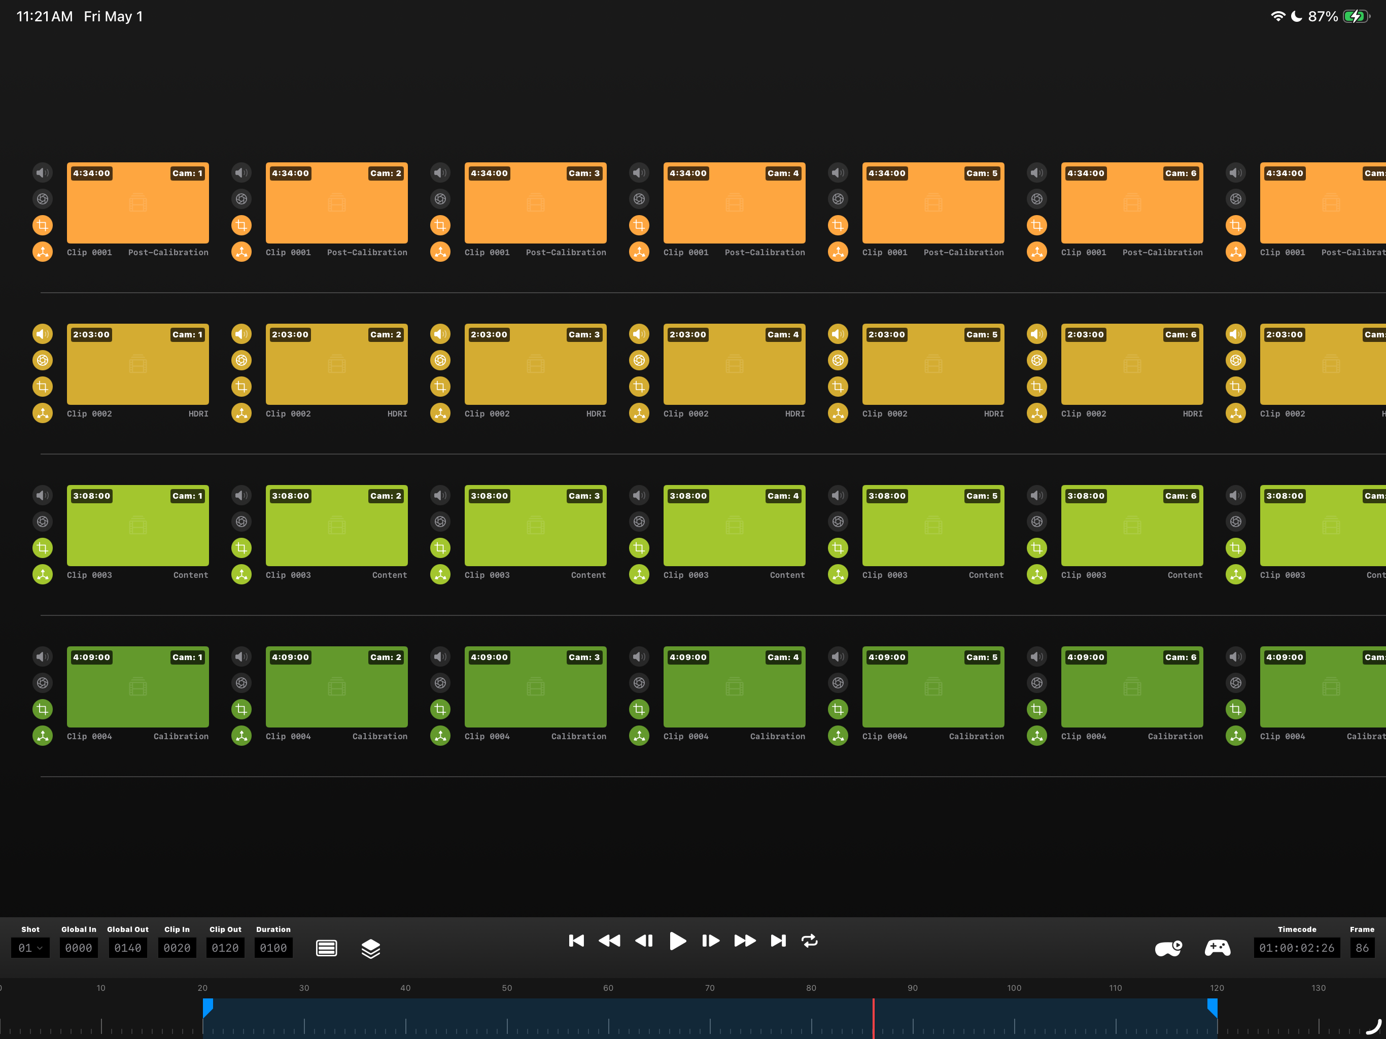The width and height of the screenshot is (1386, 1039).
Task: Select the Duration field showing 0100
Action: click(x=273, y=948)
